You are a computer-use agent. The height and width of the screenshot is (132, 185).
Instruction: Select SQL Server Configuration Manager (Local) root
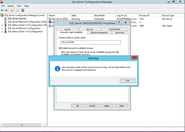(24, 15)
